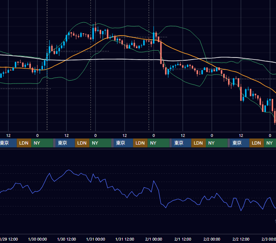
Task: Click the NY session block spanning 2/3 00:00
Action: pos(270,143)
